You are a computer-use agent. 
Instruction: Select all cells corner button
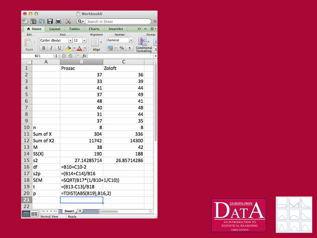pyautogui.click(x=27, y=62)
